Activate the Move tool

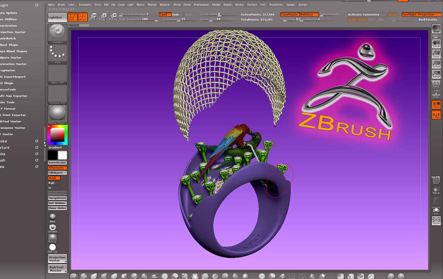92,17
